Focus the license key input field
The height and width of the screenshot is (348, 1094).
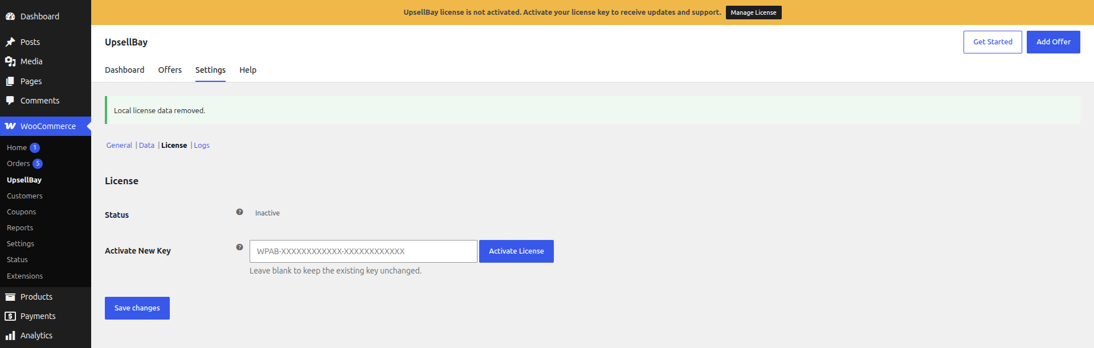[363, 251]
